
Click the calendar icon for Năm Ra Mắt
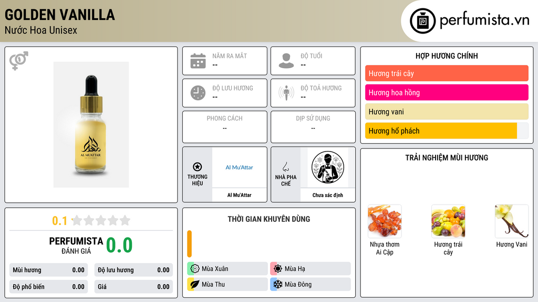tap(198, 61)
